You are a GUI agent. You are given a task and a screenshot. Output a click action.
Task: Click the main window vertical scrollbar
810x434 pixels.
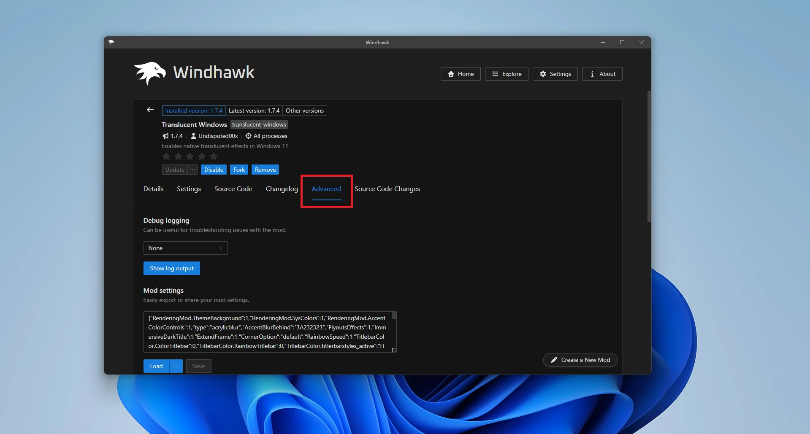pyautogui.click(x=649, y=156)
